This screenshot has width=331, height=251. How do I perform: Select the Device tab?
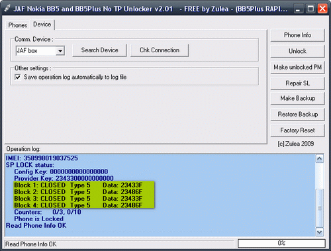click(42, 25)
